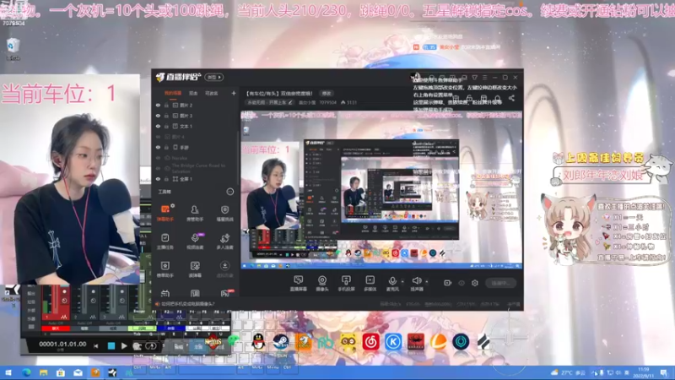Open settings gear in the streaming app
675x380 pixels.
coord(475,283)
